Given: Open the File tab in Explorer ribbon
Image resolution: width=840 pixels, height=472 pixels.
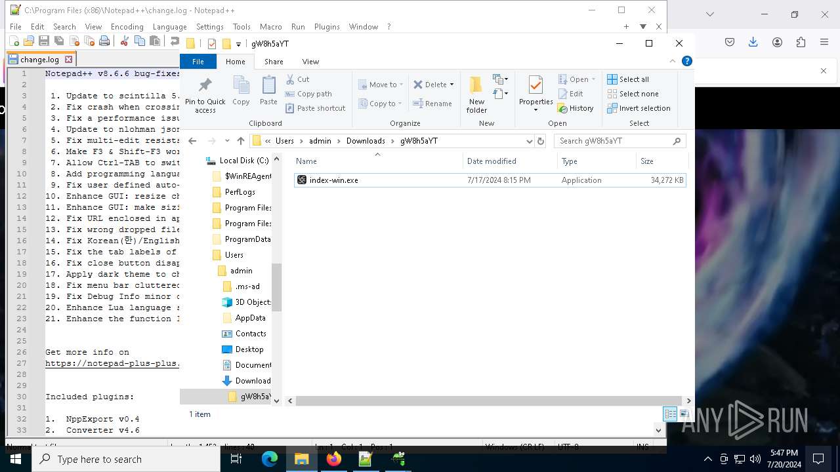Looking at the screenshot, I should tap(198, 62).
